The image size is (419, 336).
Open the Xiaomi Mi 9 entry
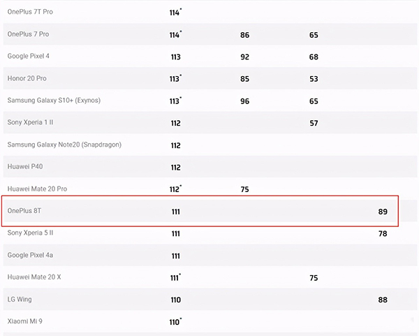[25, 321]
